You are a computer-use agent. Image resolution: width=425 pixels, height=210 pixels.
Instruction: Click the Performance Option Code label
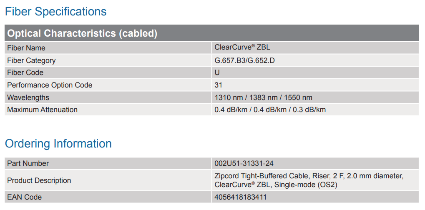pyautogui.click(x=50, y=85)
